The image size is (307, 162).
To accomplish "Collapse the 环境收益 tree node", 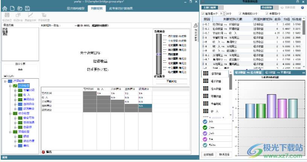I will pyautogui.click(x=10, y=132).
